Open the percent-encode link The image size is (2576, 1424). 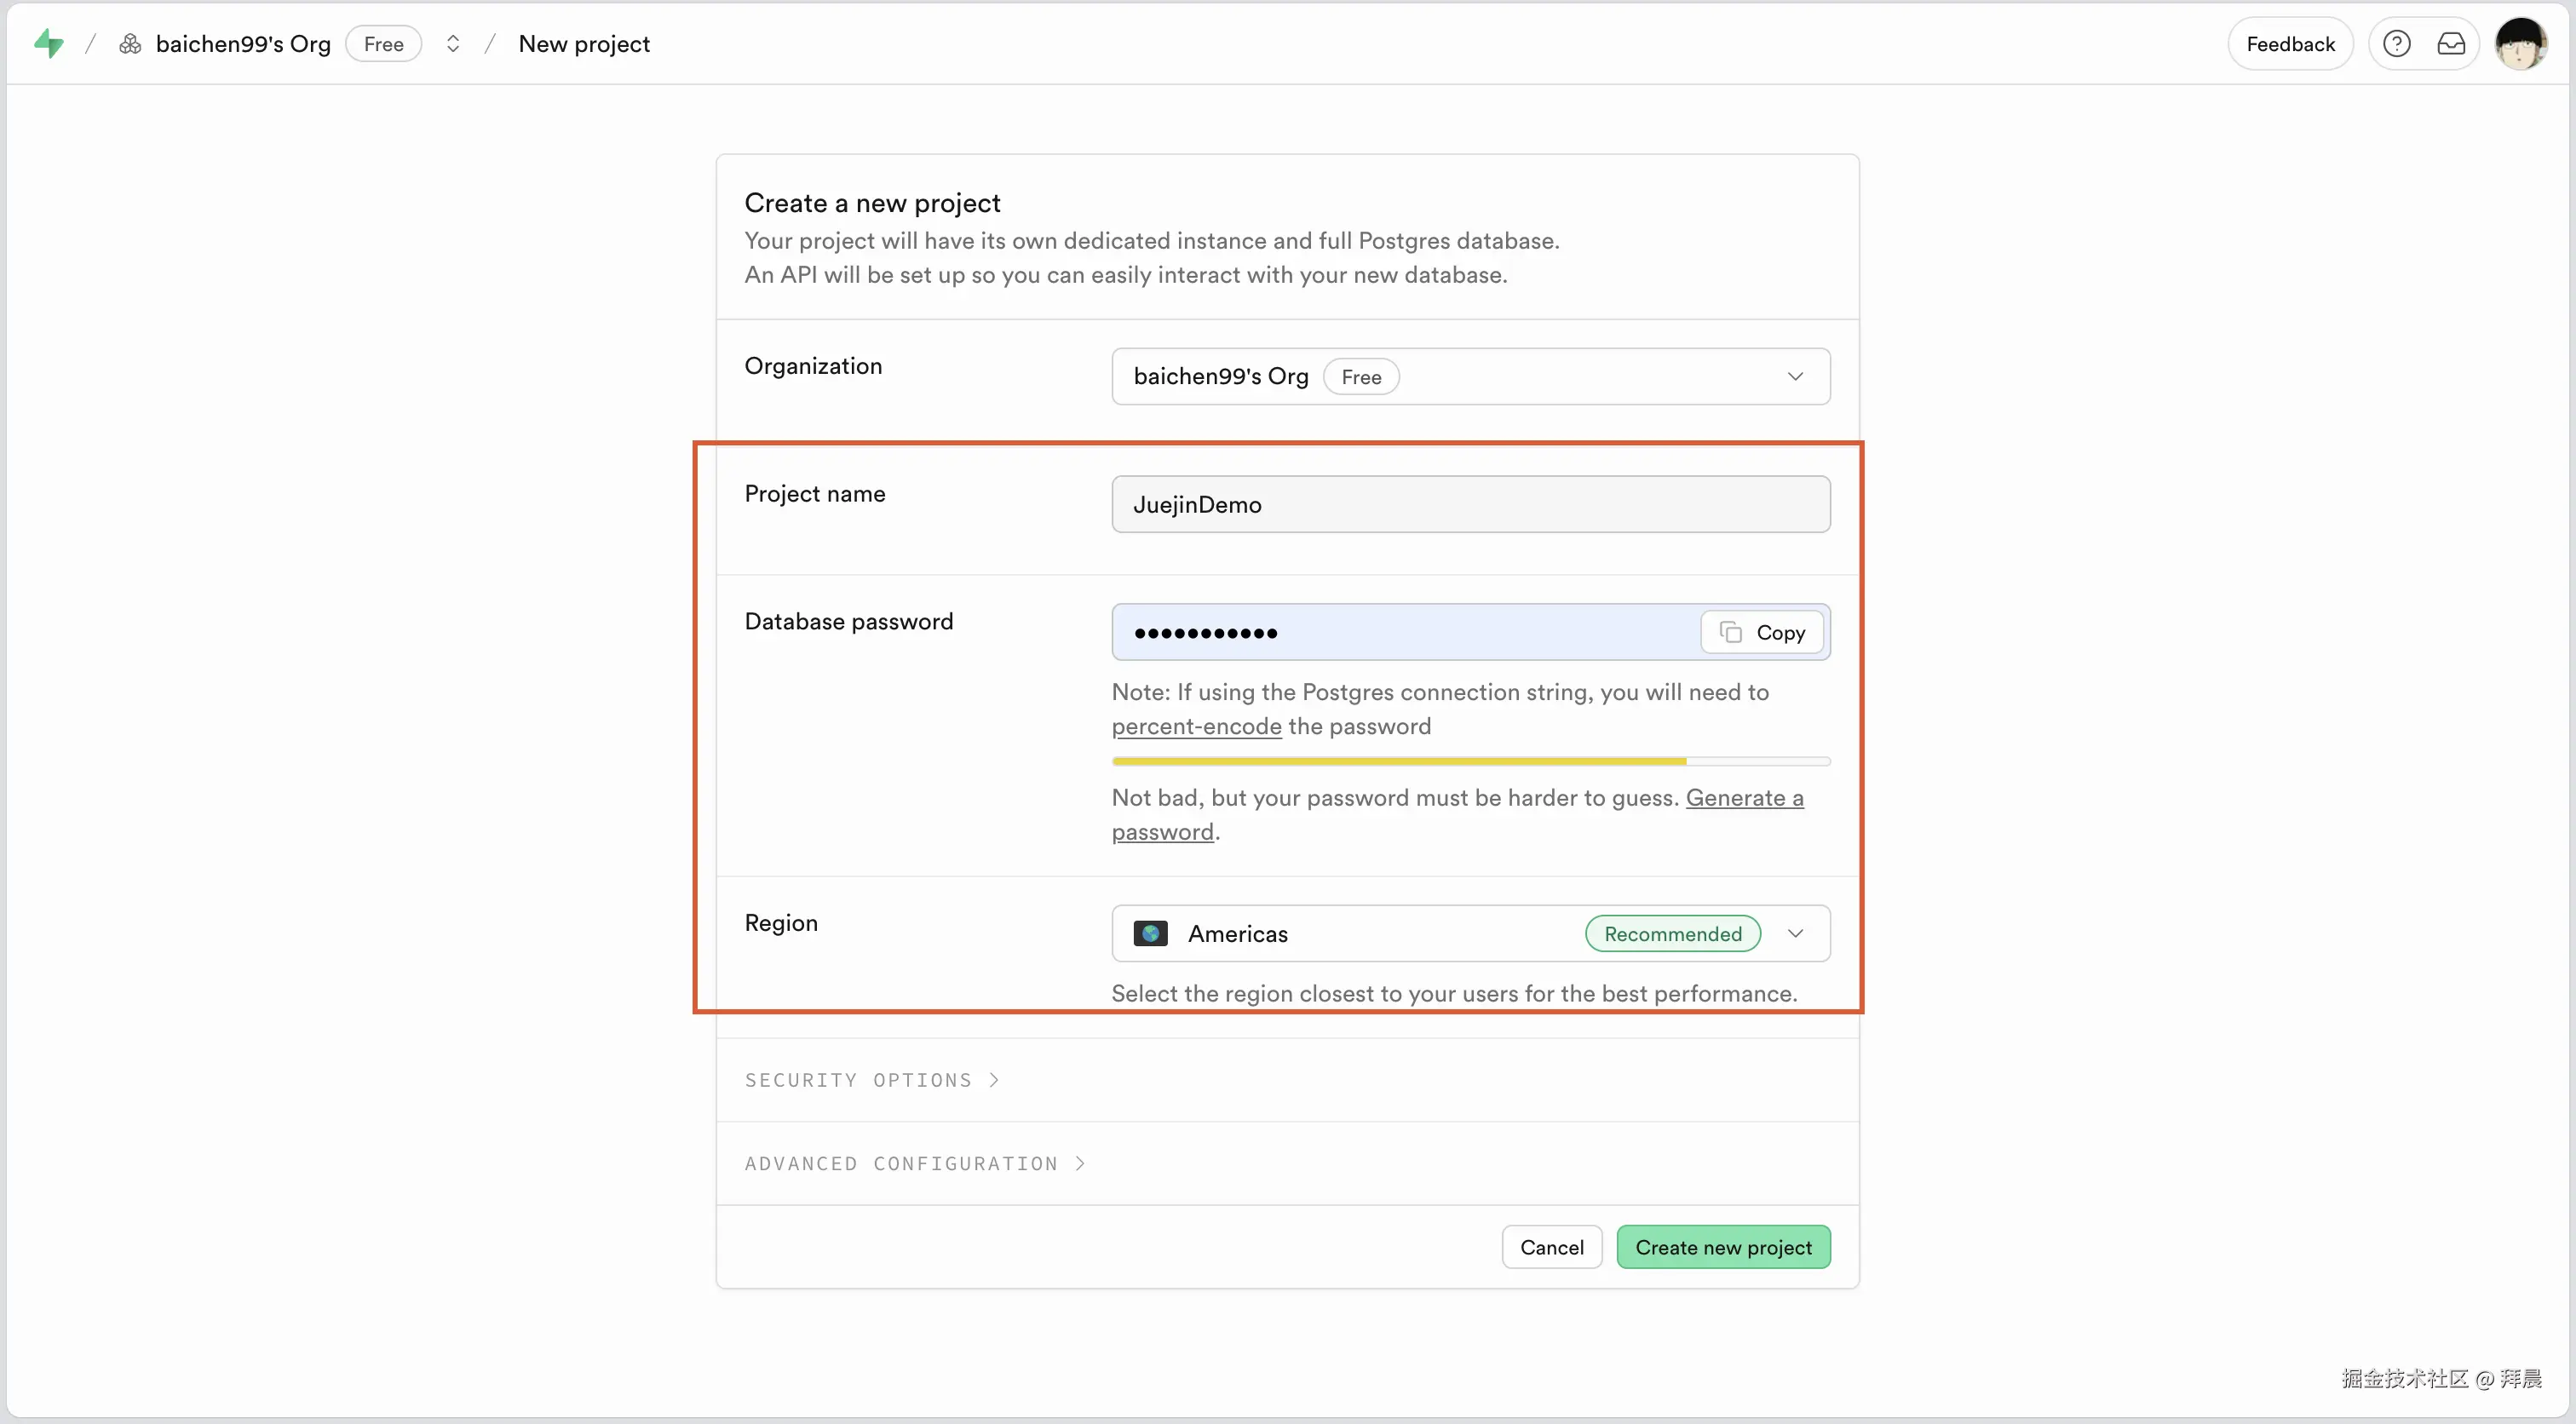tap(1196, 726)
